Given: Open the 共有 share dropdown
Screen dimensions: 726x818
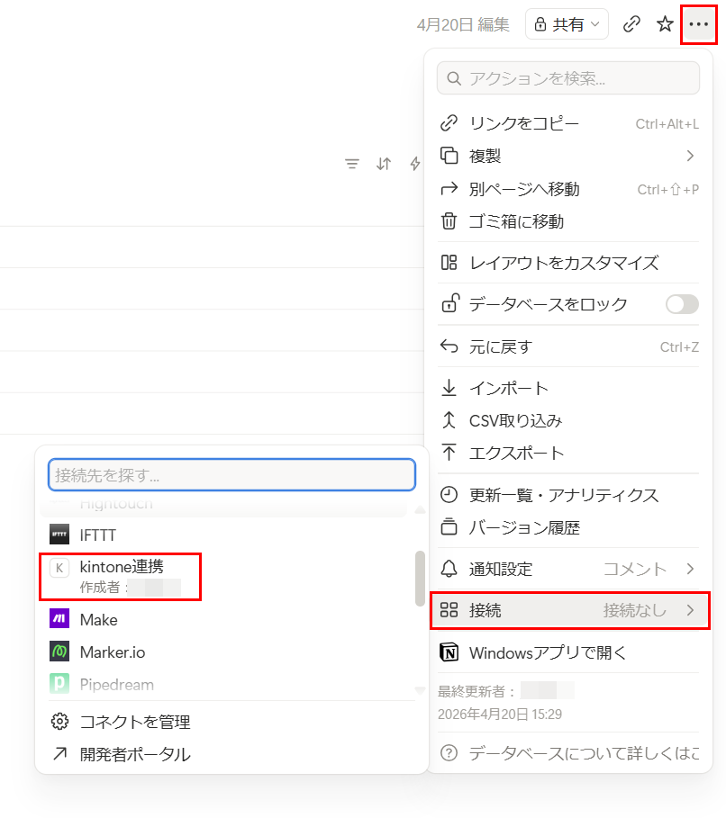Looking at the screenshot, I should [567, 24].
